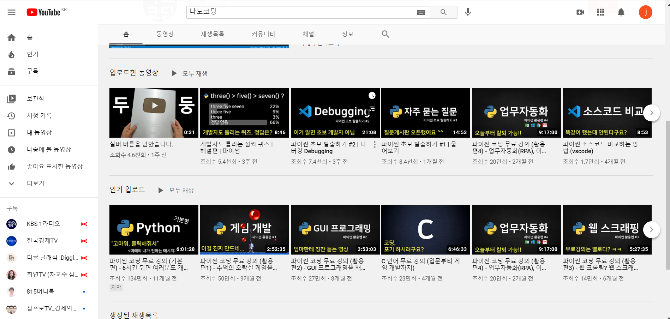Screen dimensions: 670x319
Task: Open the silver button video thumbnail
Action: [x=154, y=113]
